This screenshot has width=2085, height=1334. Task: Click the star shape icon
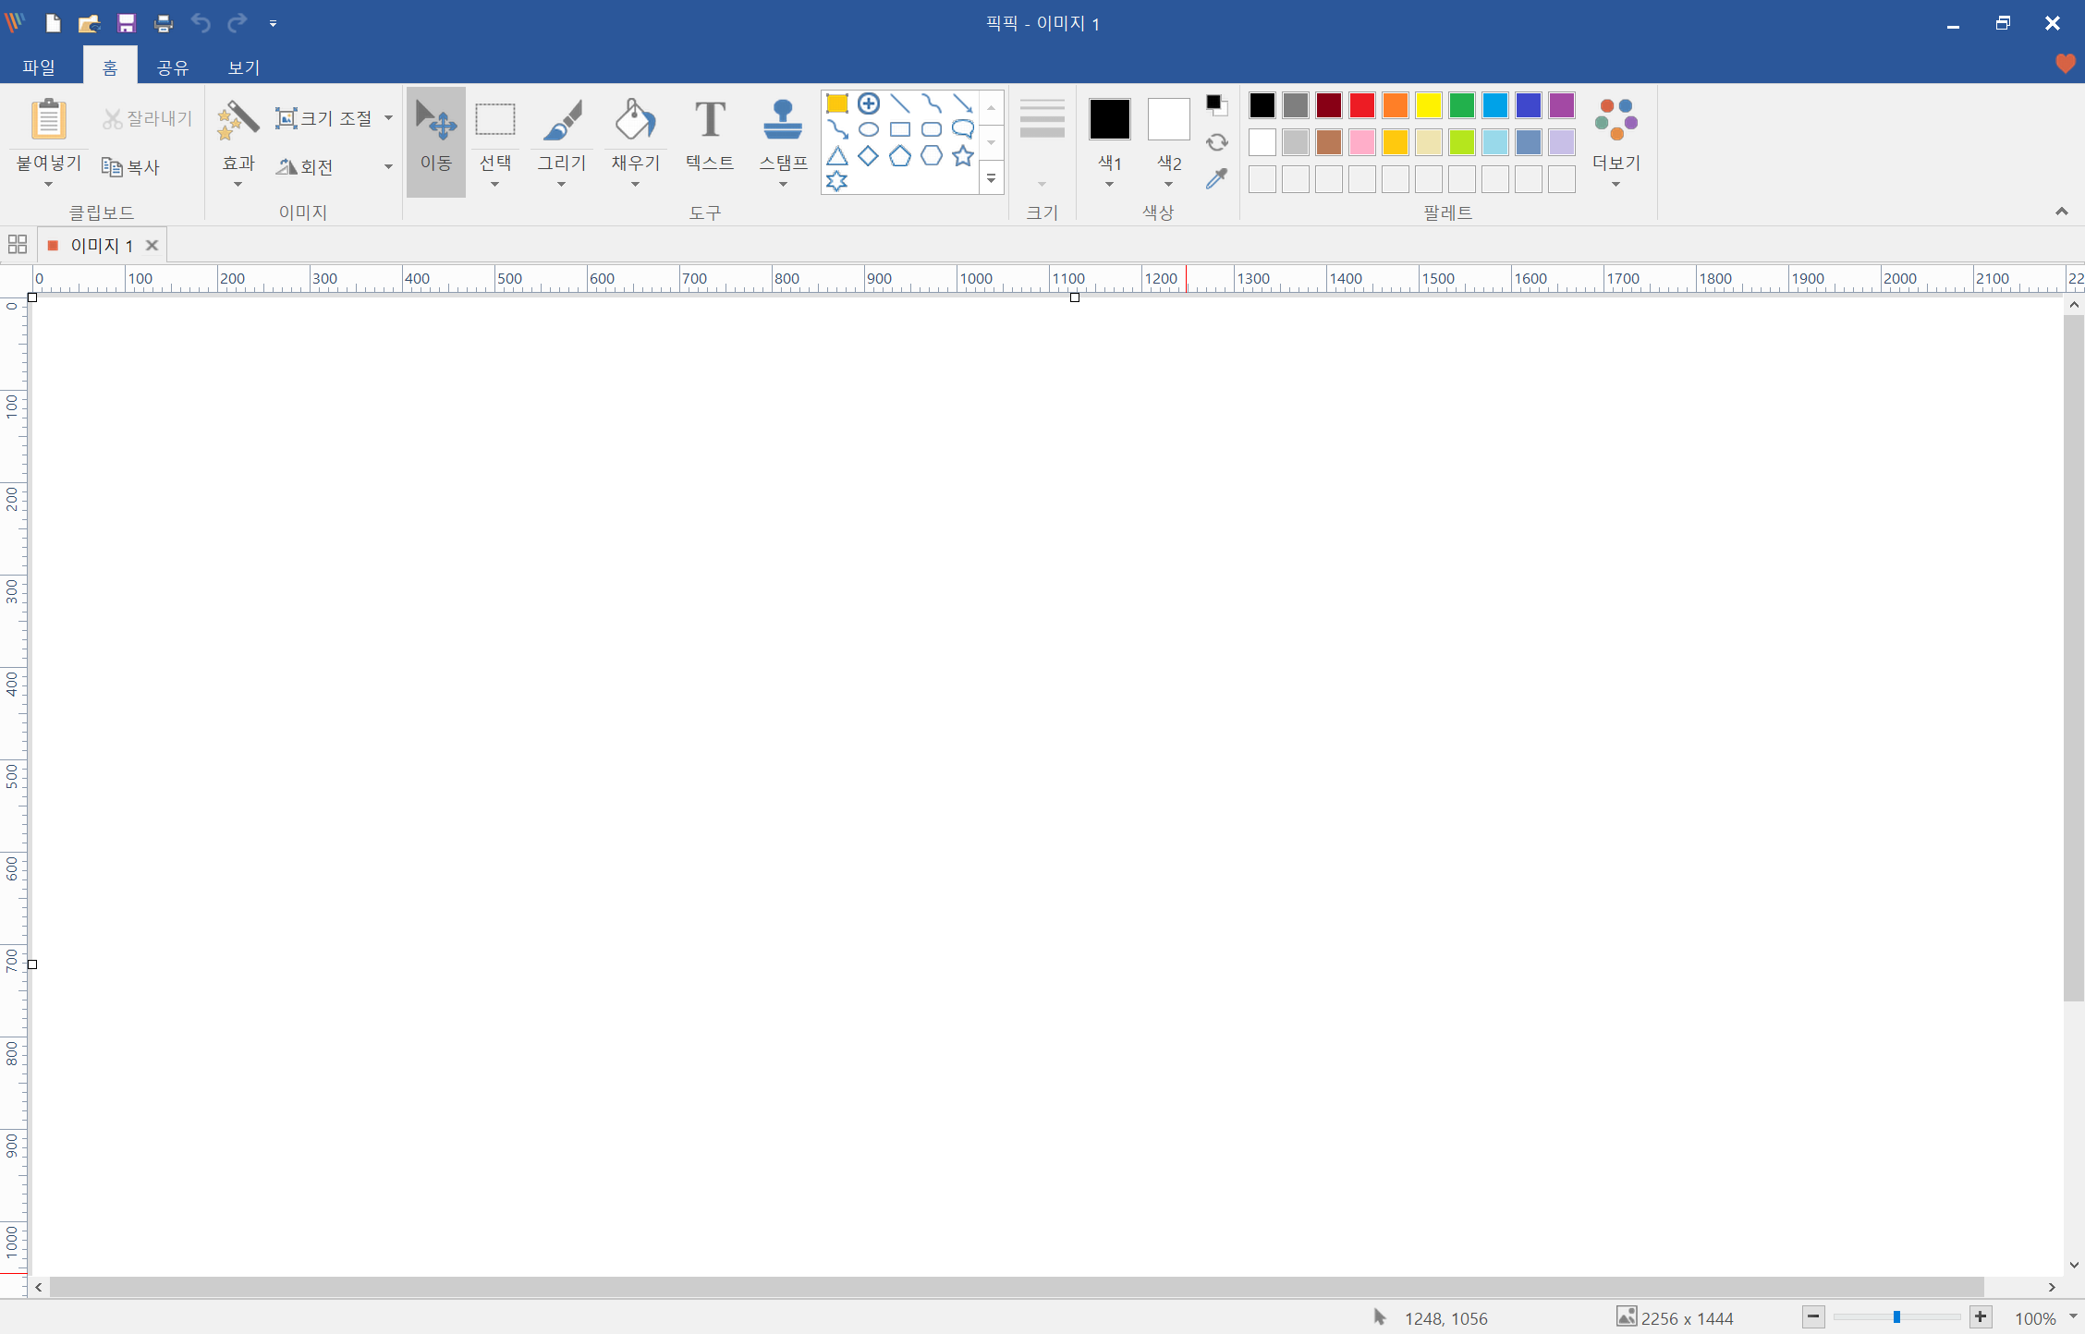tap(963, 155)
